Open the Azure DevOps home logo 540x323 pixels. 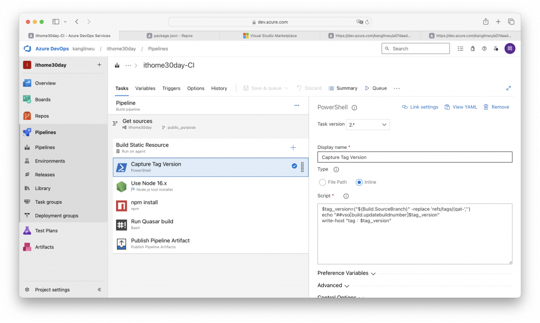click(x=27, y=49)
